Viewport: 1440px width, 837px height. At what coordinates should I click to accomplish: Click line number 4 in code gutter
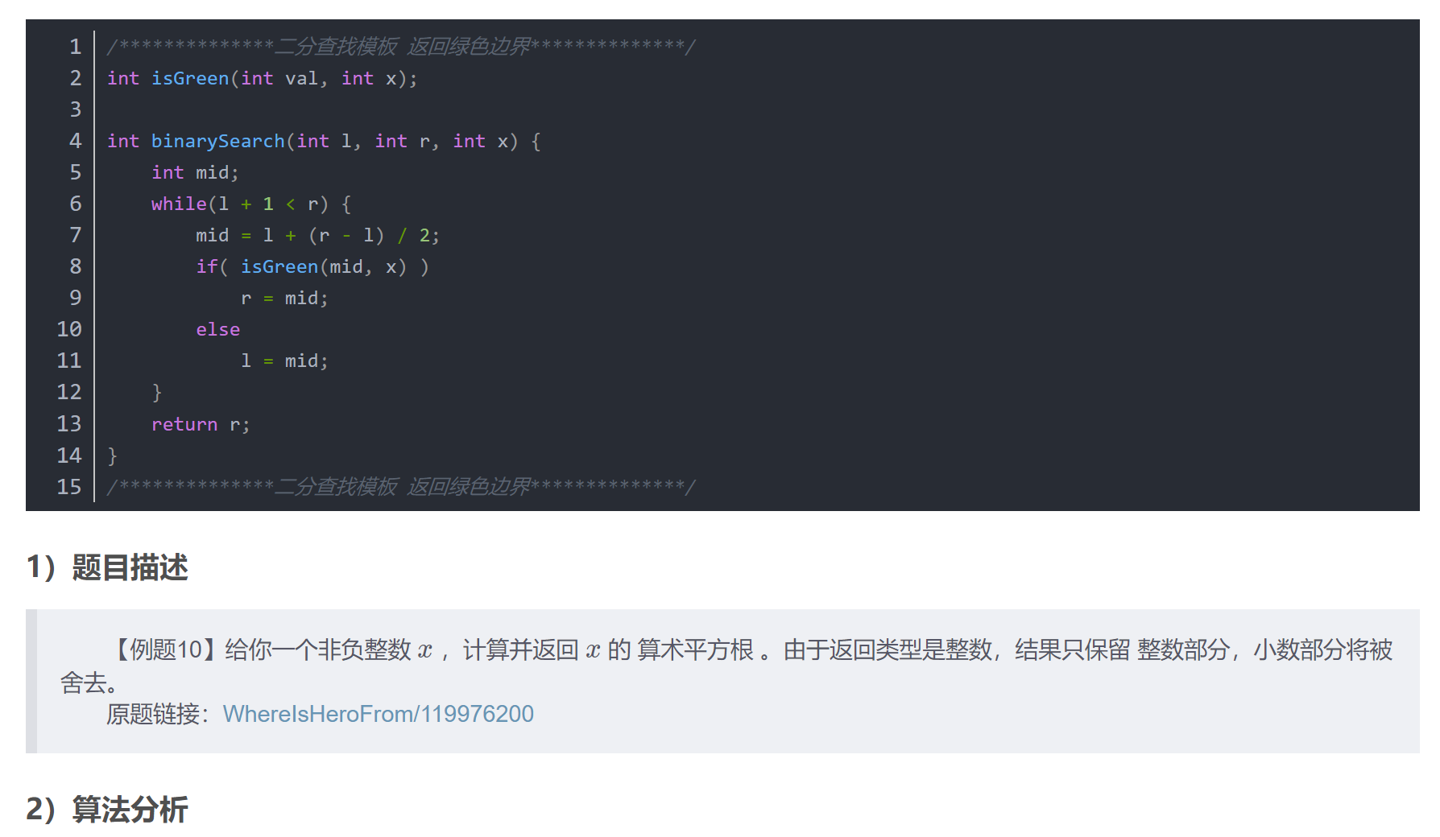click(x=75, y=141)
